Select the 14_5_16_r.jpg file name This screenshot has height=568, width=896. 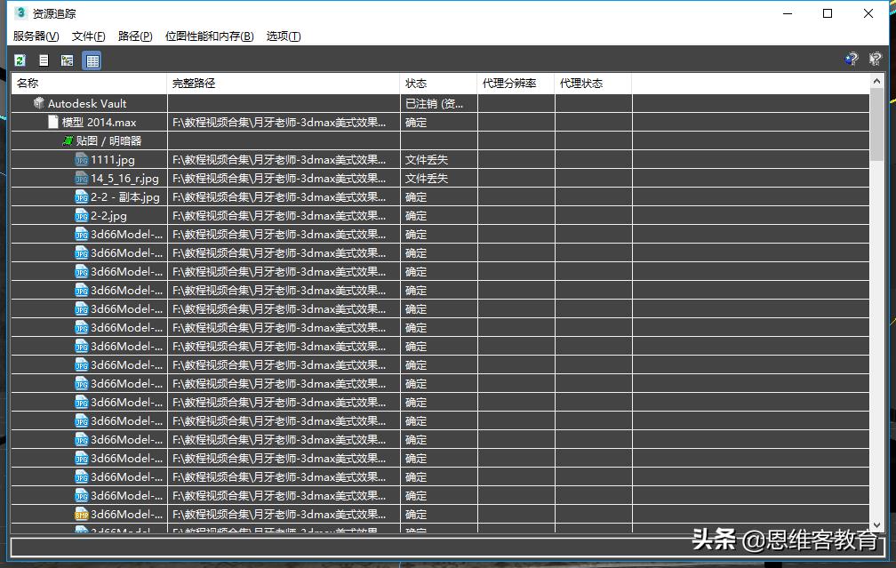point(124,179)
